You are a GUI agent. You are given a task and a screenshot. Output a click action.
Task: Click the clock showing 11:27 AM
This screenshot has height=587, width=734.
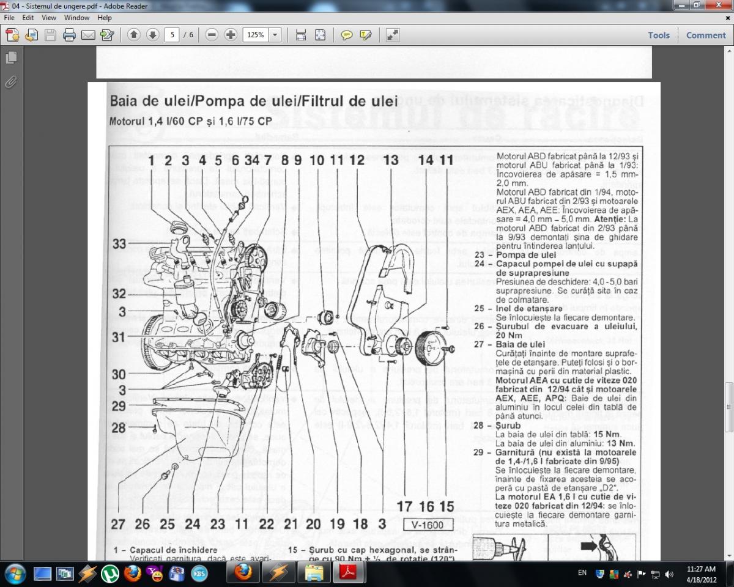(701, 569)
